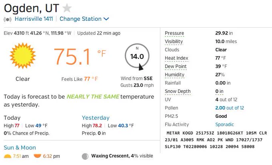Click the wind direction compass dial
The height and width of the screenshot is (165, 272).
(137, 56)
